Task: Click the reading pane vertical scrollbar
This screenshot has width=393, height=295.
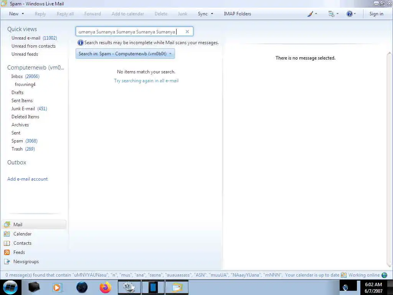Action: pyautogui.click(x=389, y=159)
